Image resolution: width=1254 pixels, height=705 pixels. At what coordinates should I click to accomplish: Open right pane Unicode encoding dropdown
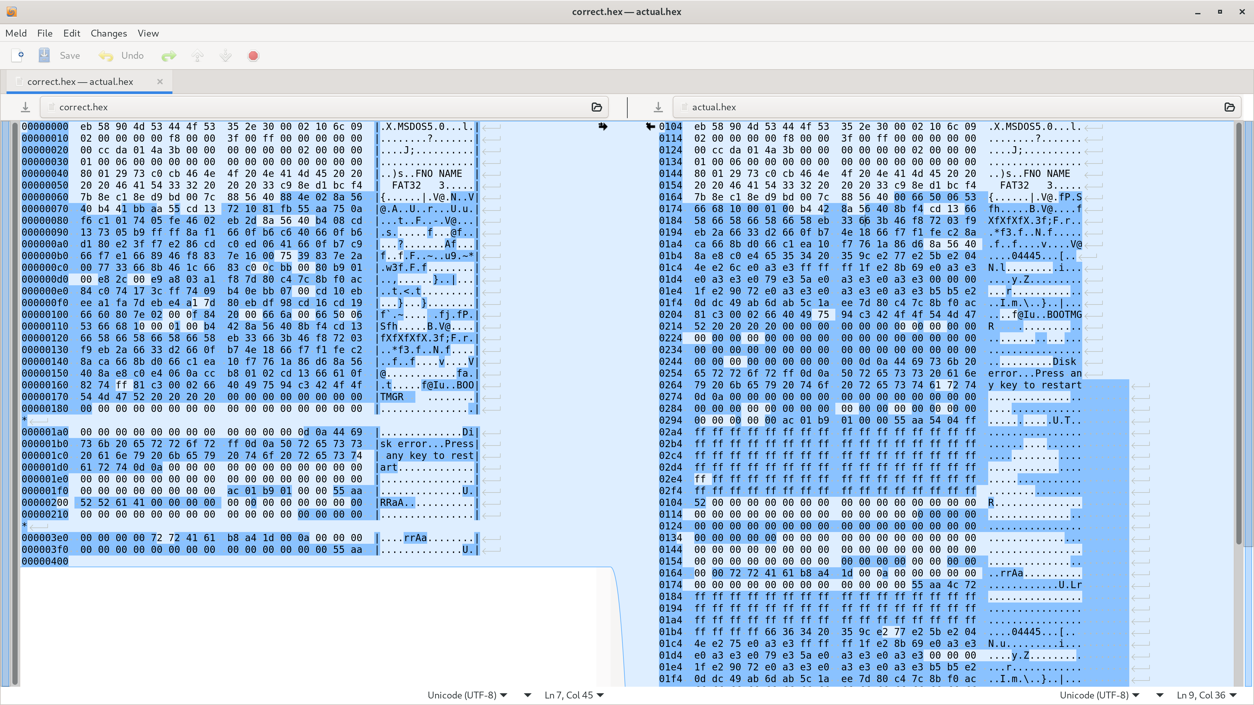1100,695
